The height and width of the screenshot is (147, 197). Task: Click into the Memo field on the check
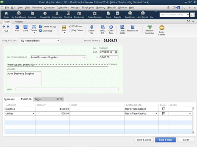(x=67, y=89)
